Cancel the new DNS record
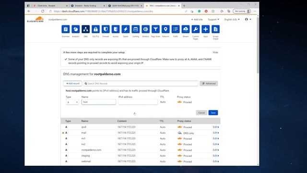 [201, 113]
